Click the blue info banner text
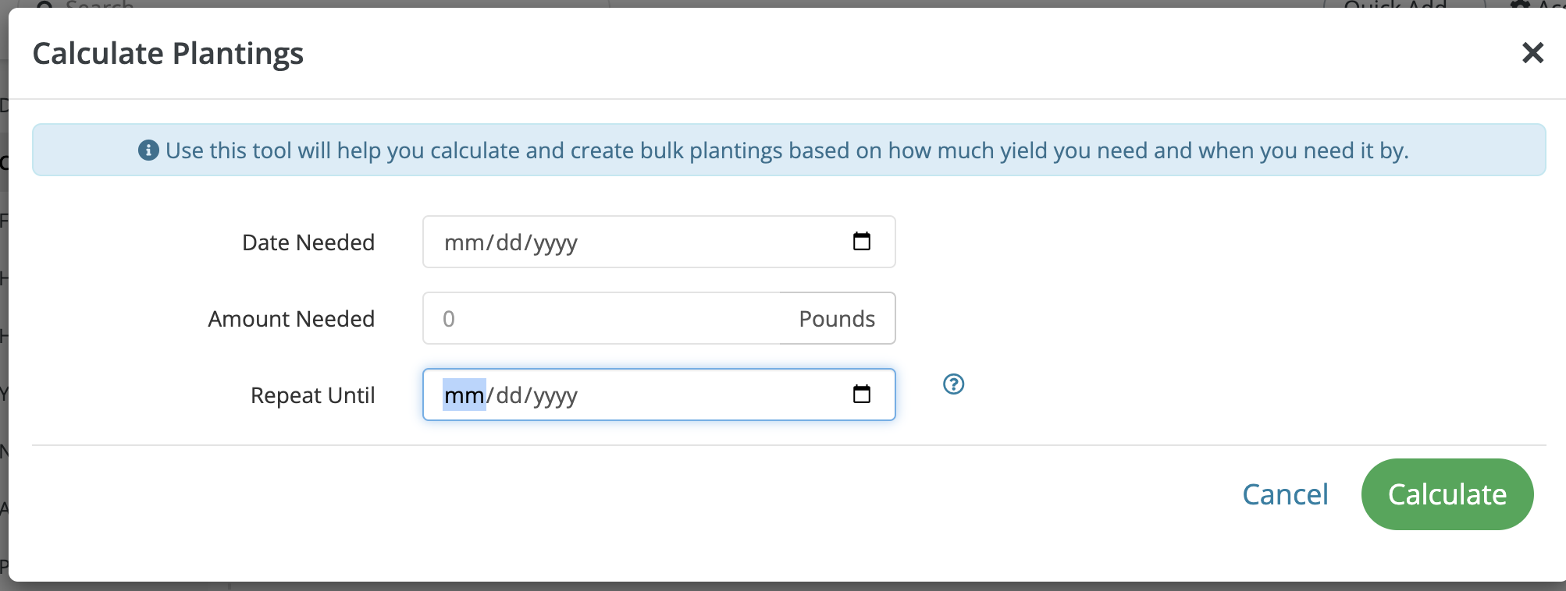 pyautogui.click(x=787, y=150)
